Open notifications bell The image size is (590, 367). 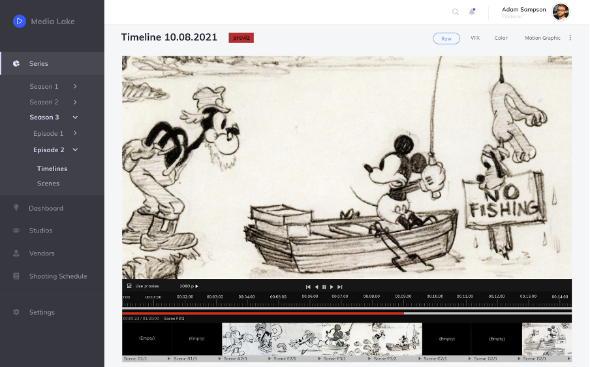coord(472,12)
